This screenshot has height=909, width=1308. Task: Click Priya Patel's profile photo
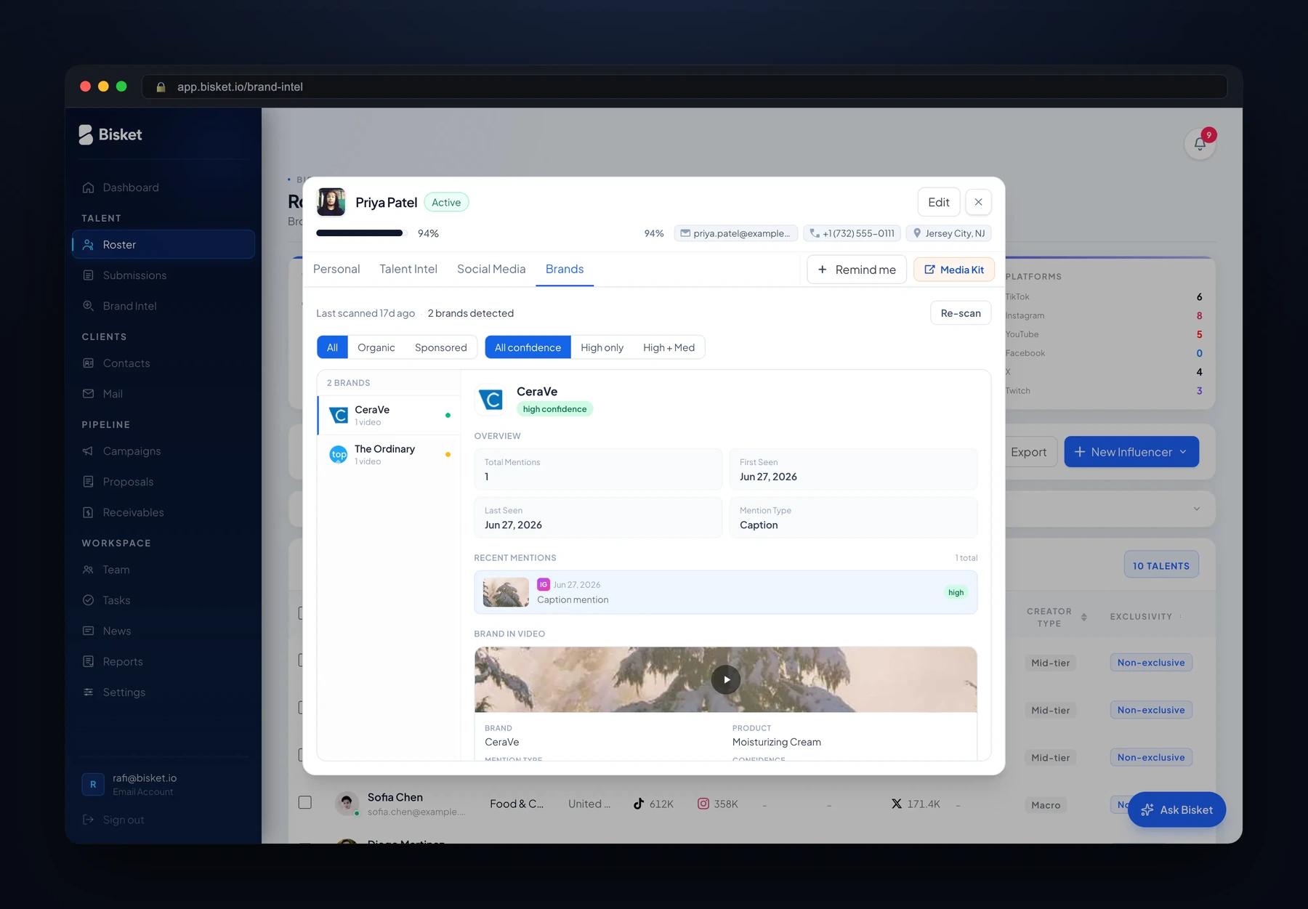pos(331,202)
